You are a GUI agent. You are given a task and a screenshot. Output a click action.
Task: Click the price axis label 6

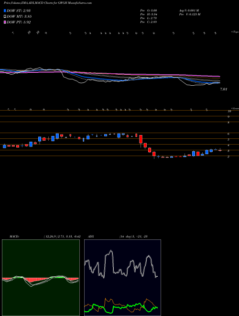pyautogui.click(x=228, y=134)
